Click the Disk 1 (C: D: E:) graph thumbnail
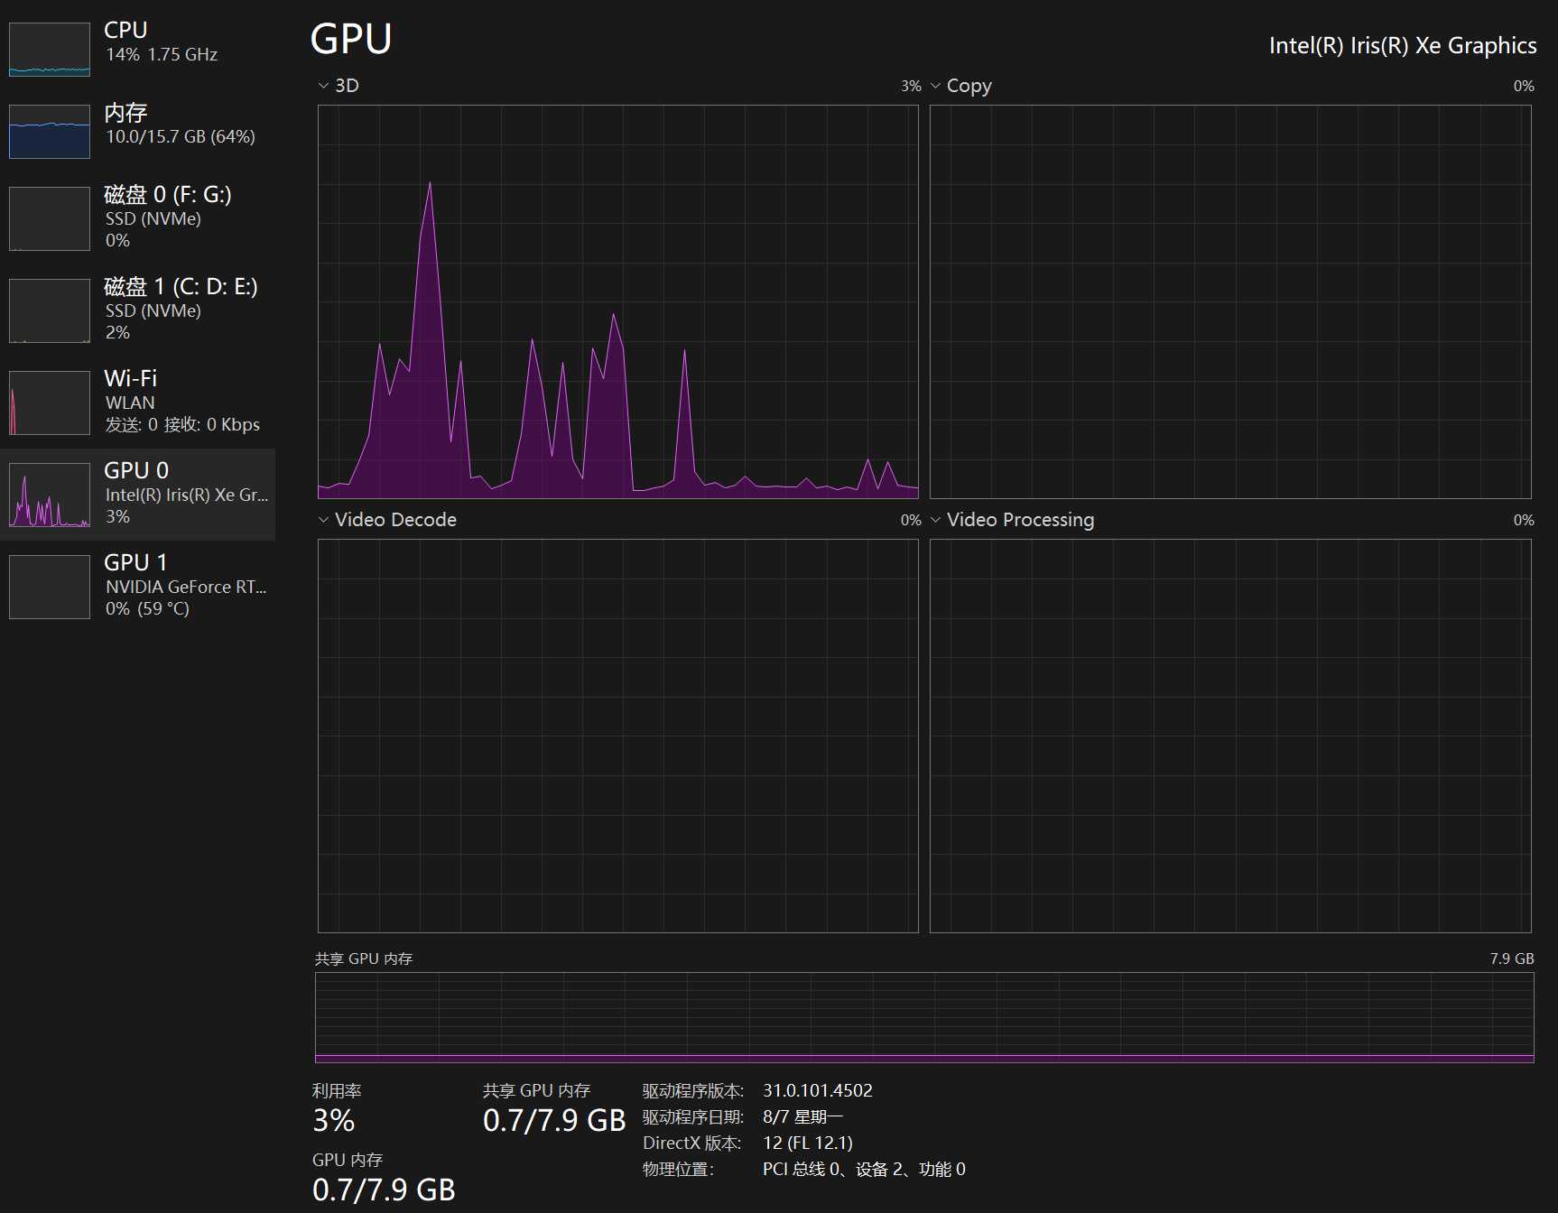1558x1213 pixels. 50,310
